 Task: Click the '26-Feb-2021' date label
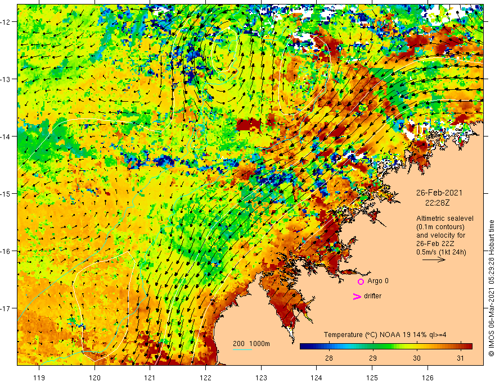(x=439, y=193)
